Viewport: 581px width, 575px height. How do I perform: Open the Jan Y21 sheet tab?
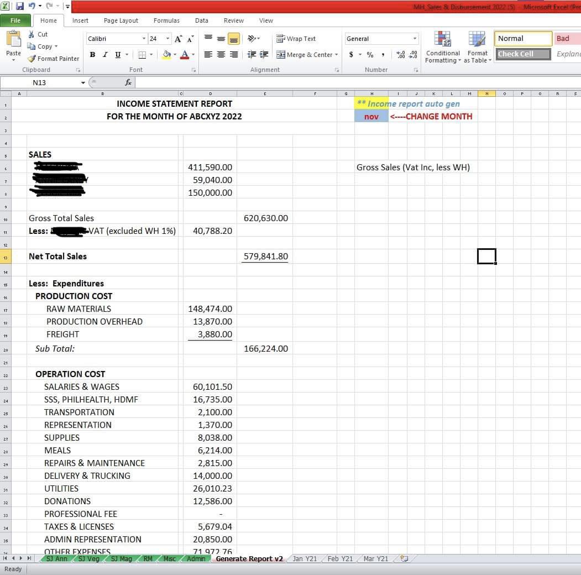click(x=305, y=559)
